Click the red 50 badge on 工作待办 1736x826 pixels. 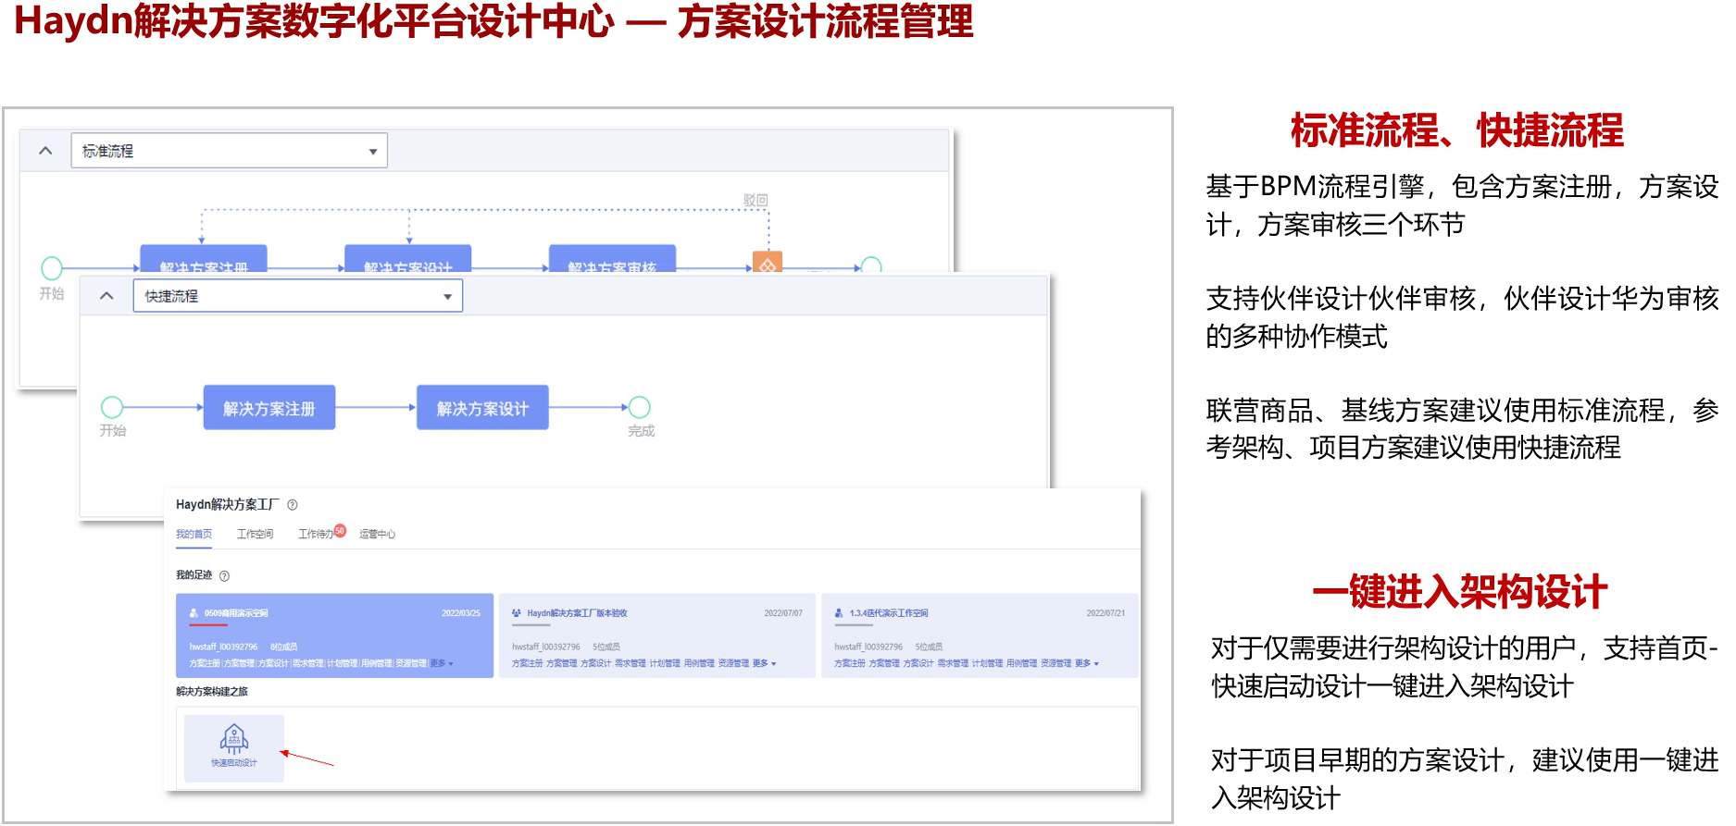(340, 530)
